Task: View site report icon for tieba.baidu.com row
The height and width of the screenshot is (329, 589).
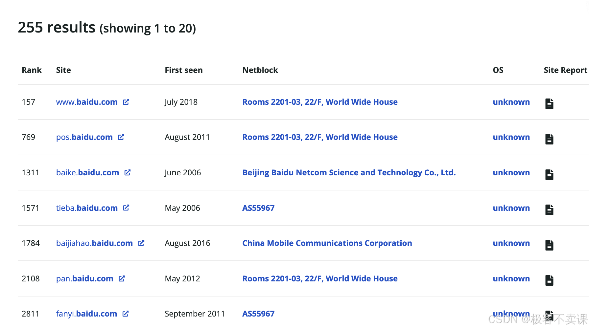Action: [549, 209]
